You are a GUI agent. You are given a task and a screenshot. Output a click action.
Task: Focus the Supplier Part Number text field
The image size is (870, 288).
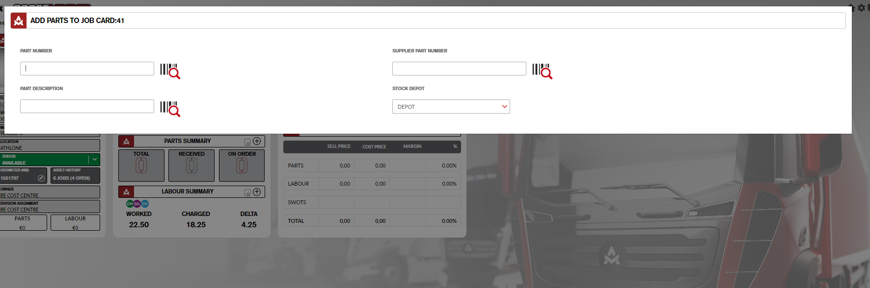pos(459,69)
